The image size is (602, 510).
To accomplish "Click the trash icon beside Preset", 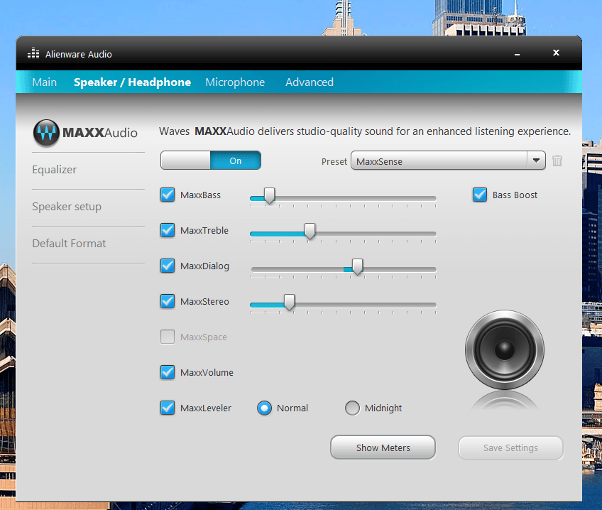I will pyautogui.click(x=557, y=161).
